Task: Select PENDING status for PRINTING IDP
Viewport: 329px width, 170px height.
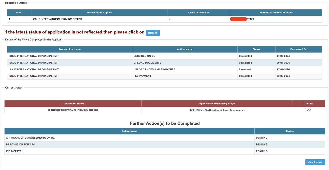Action: pyautogui.click(x=290, y=144)
